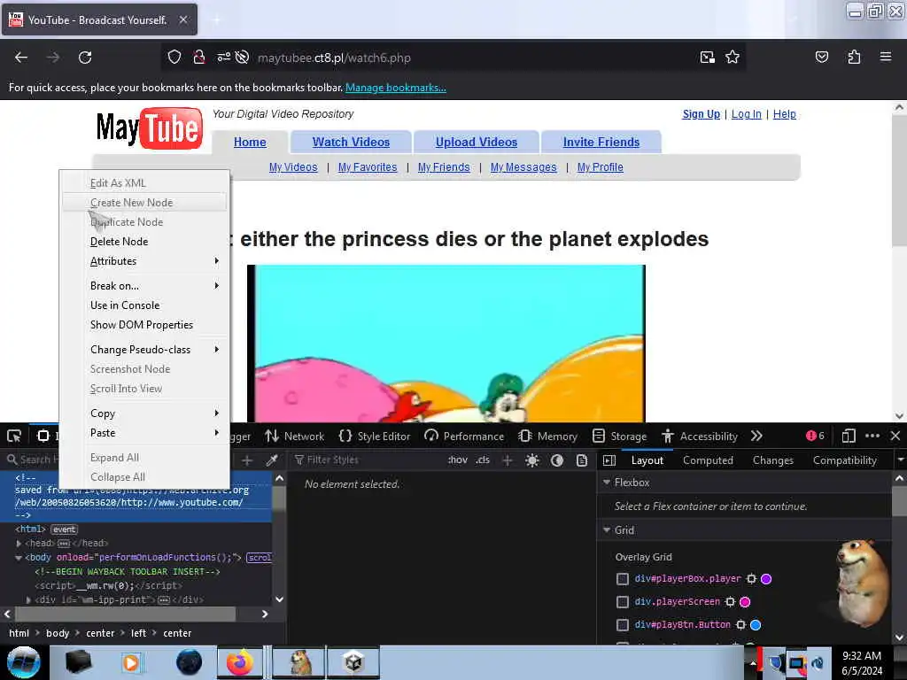This screenshot has width=907, height=680.
Task: Reload the page with refresh icon
Action: (85, 58)
